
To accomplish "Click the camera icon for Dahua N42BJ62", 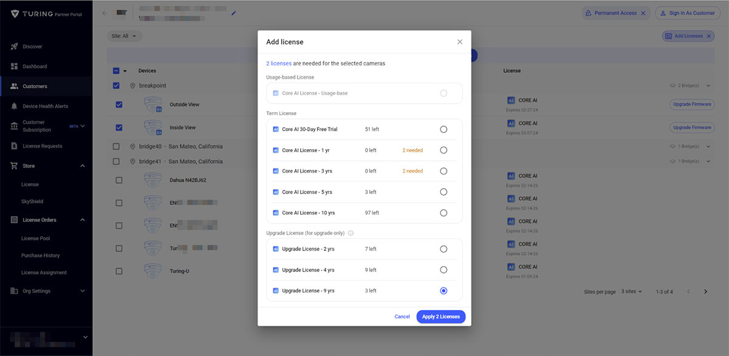I will (152, 180).
